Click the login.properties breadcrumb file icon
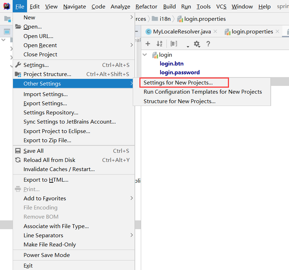 point(180,19)
